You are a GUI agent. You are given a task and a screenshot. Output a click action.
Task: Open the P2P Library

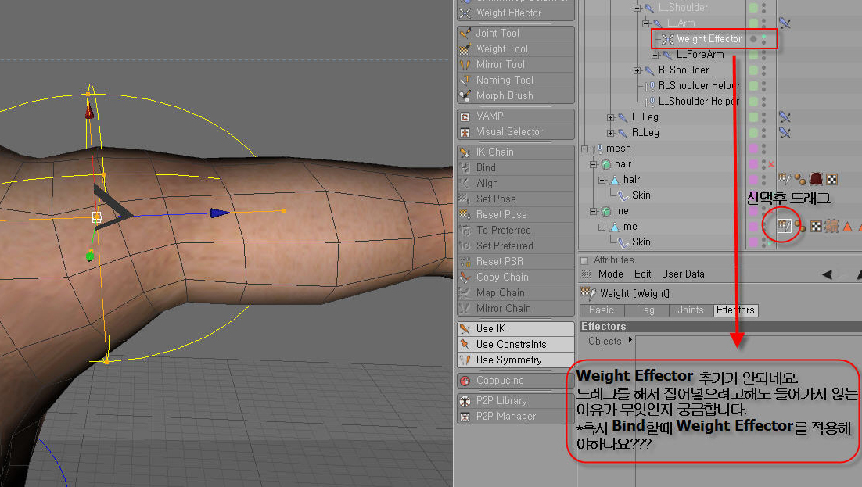tap(515, 401)
